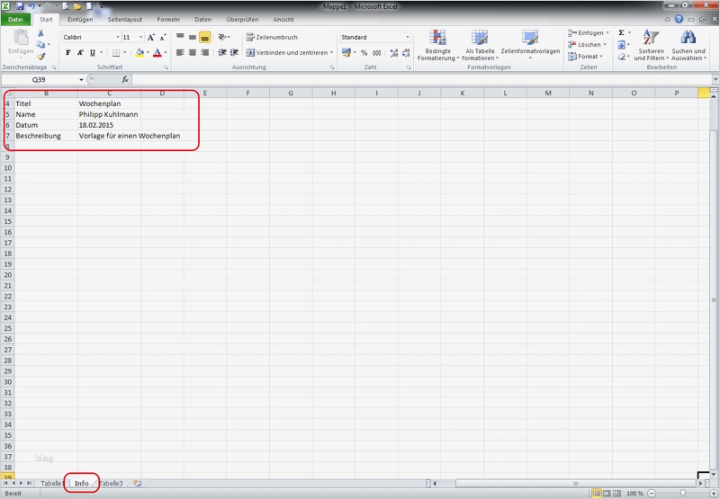Open Bedingte Formatierung menu

438,45
